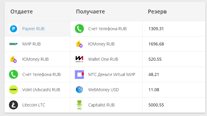Select the Capitalist green hat icon
The height and width of the screenshot is (116, 207).
(x=79, y=105)
